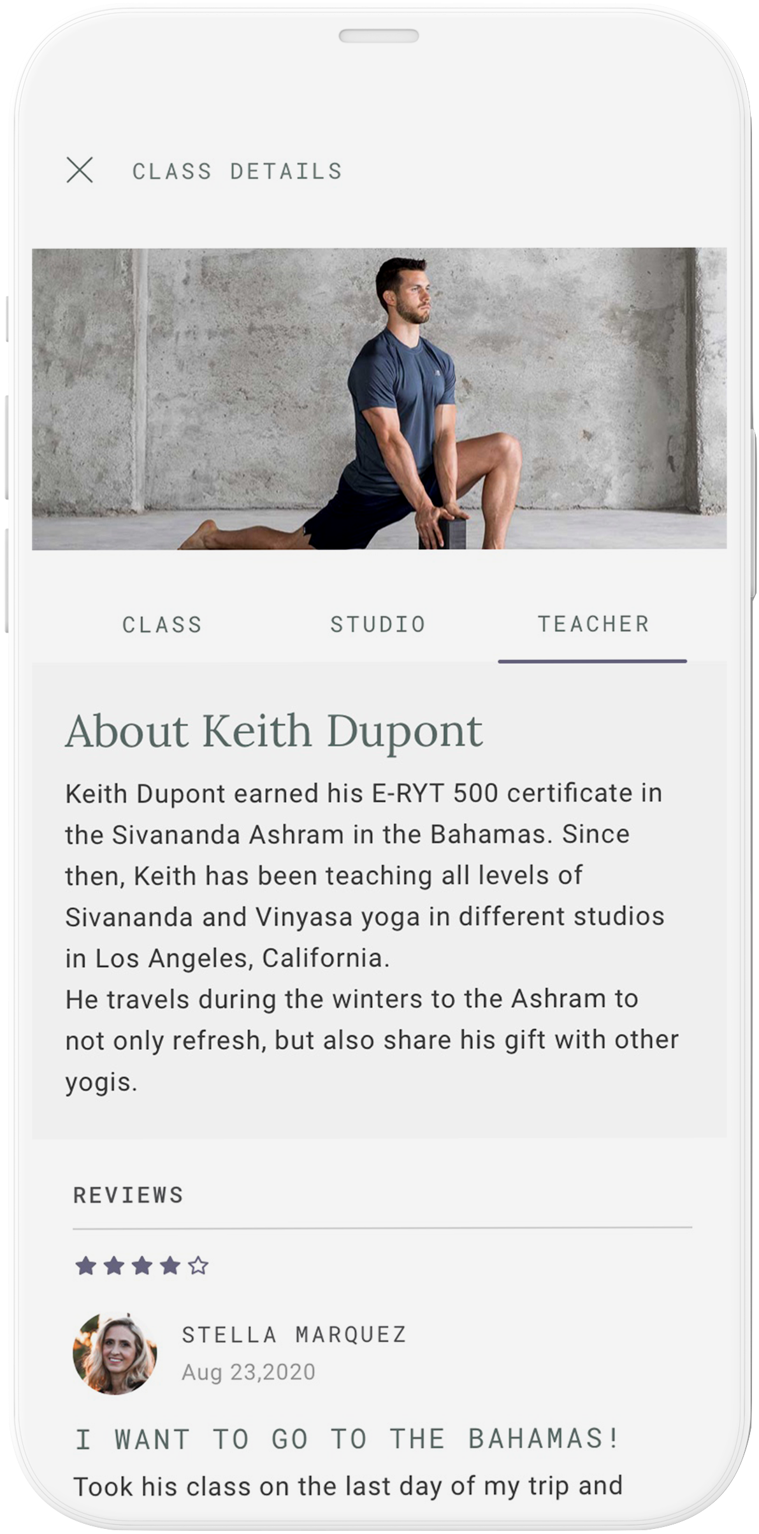Open Stella Marquez's profile avatar
The height and width of the screenshot is (1534, 759).
tap(115, 1353)
